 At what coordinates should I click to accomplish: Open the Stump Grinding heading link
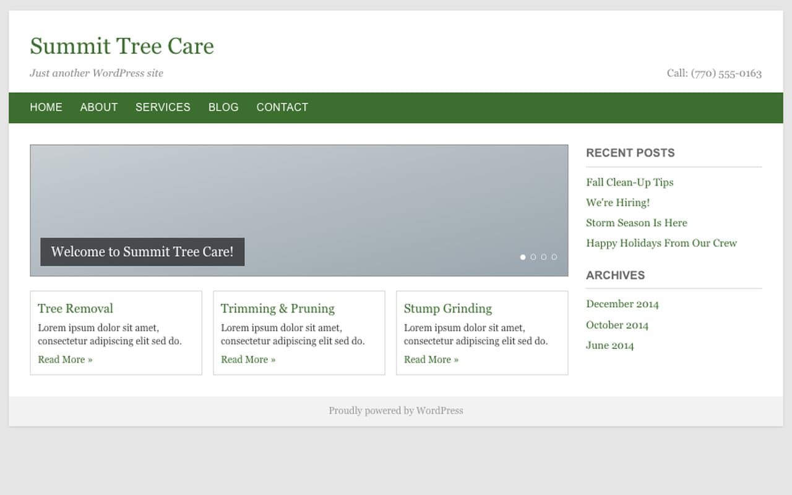448,308
